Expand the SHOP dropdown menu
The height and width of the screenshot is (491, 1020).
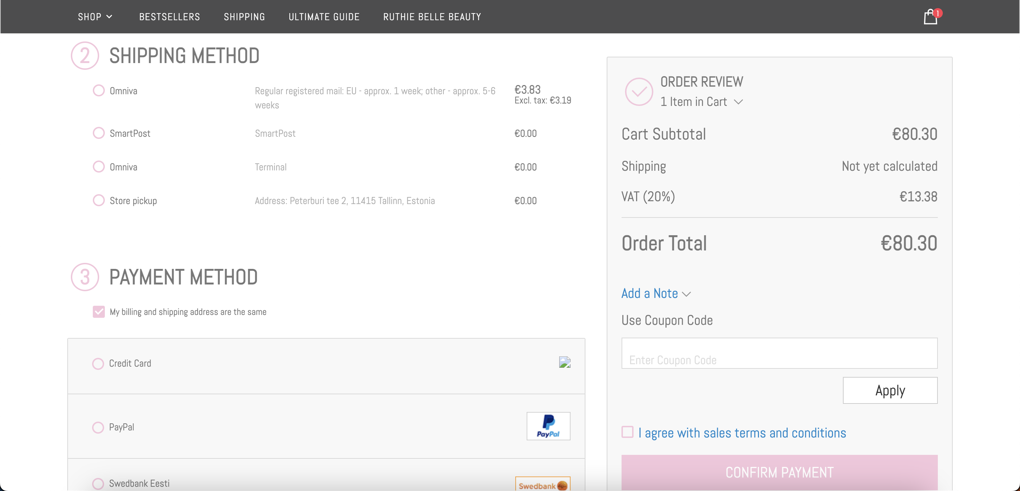(95, 17)
